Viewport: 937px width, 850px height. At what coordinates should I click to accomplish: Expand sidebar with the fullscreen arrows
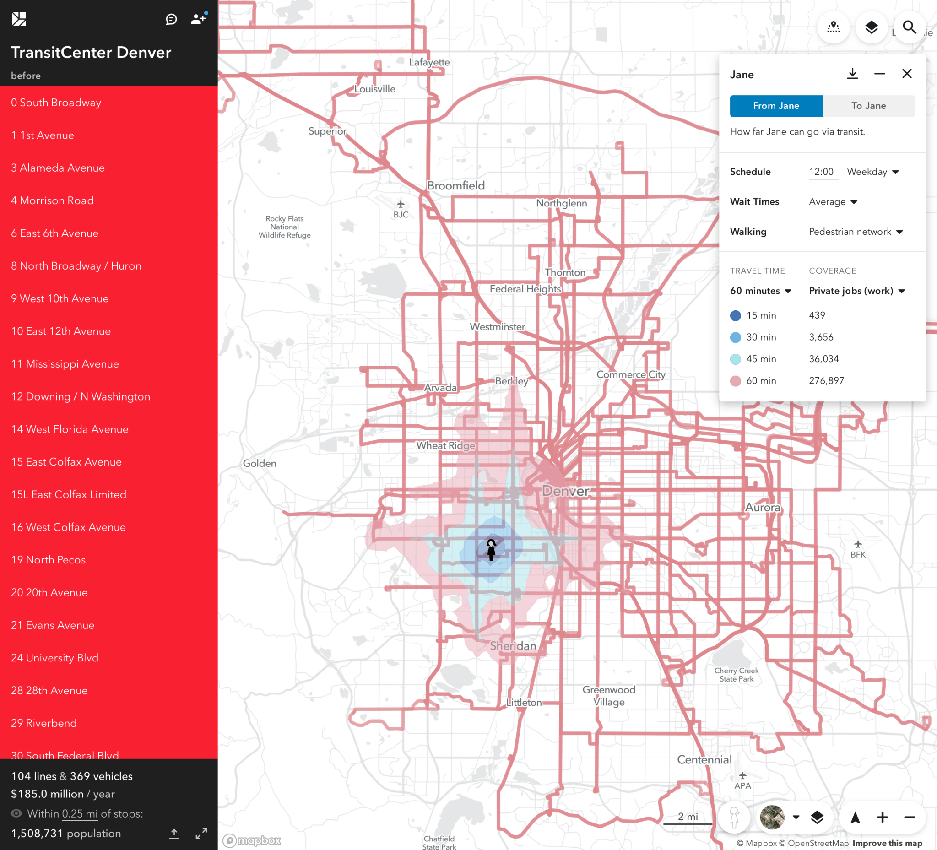[x=201, y=833]
